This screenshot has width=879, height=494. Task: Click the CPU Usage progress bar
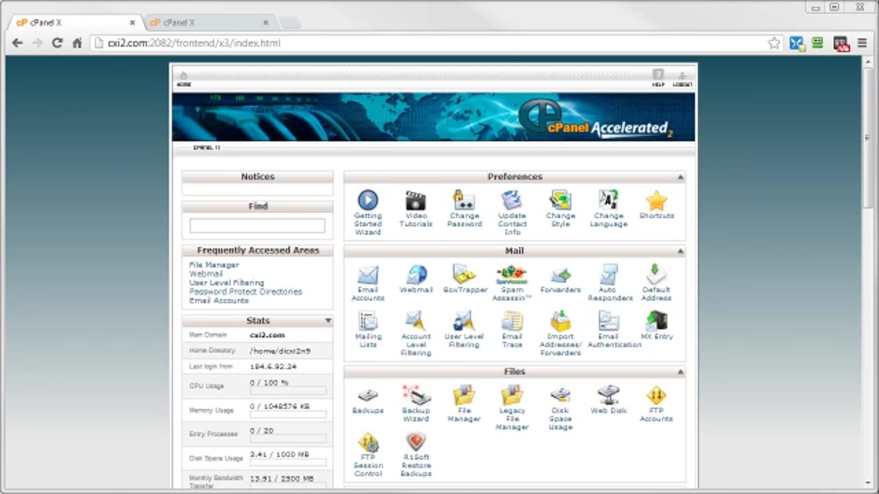[x=288, y=391]
